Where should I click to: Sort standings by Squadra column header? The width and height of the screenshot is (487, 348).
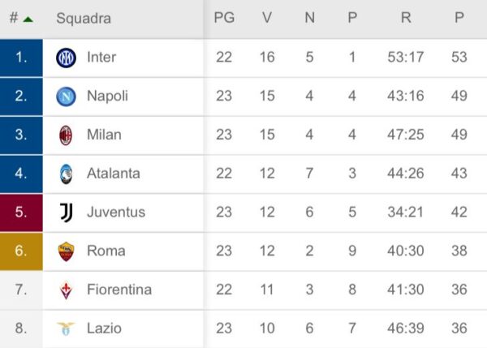[x=84, y=19]
